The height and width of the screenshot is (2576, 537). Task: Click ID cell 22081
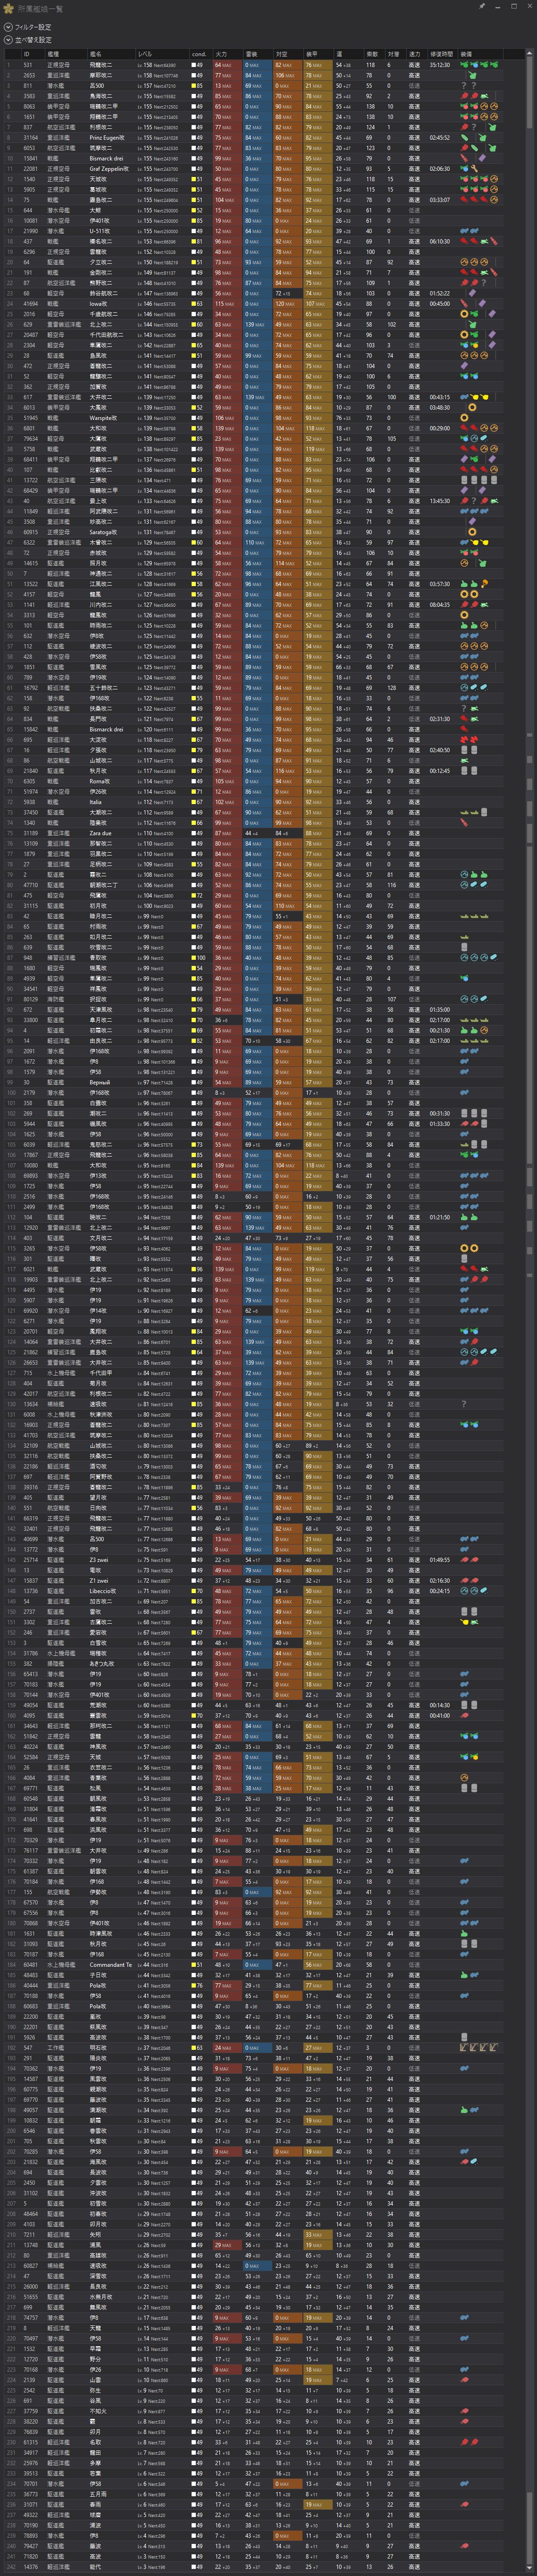30,169
